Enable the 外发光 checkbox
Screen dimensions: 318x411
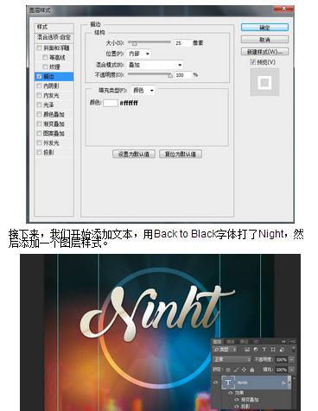pyautogui.click(x=39, y=142)
